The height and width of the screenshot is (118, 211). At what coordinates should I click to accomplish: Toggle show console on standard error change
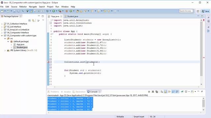[x=177, y=92]
